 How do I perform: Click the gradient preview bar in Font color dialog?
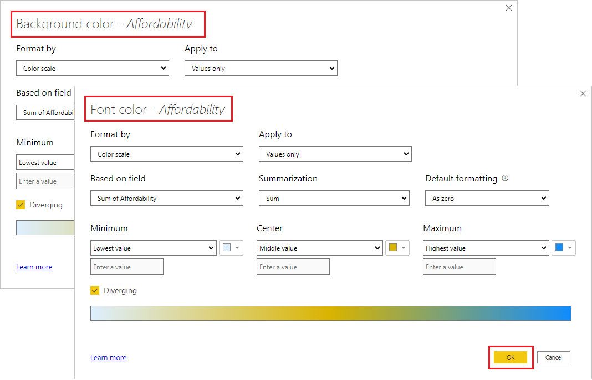(x=331, y=313)
